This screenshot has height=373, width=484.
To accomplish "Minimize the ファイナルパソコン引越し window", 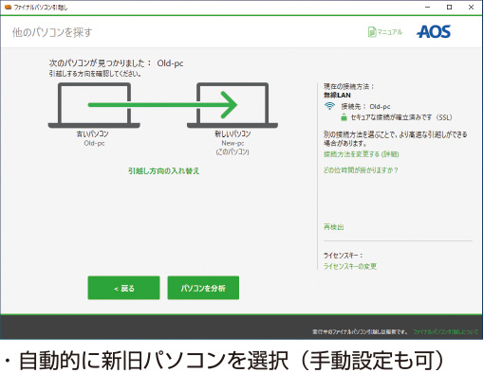I will point(427,7).
